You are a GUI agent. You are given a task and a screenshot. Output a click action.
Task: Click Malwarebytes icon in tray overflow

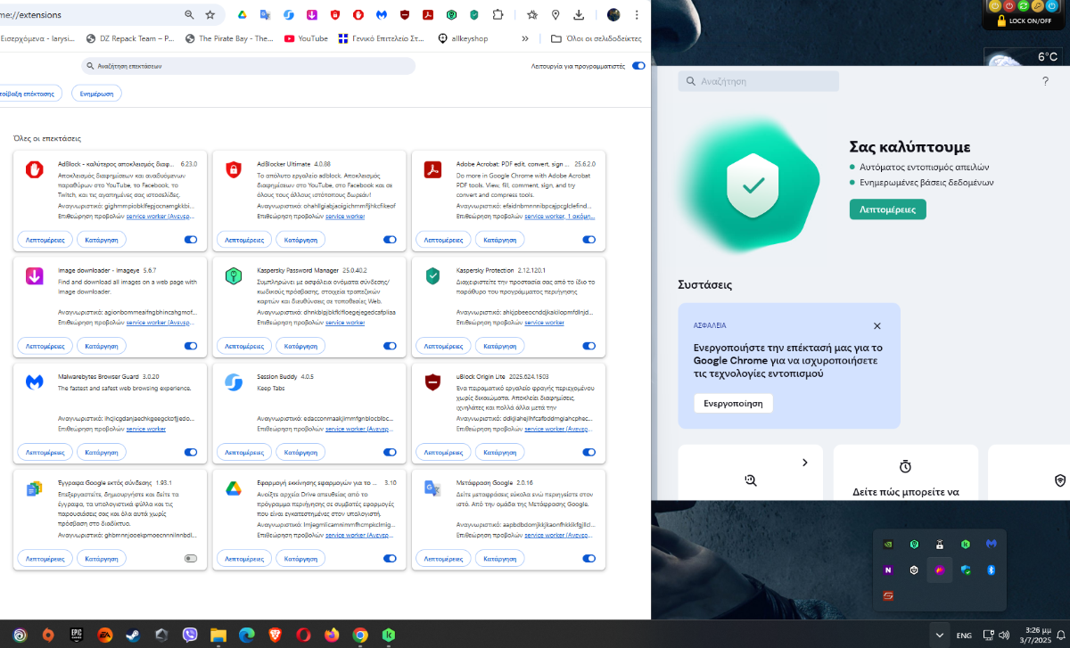tap(991, 544)
